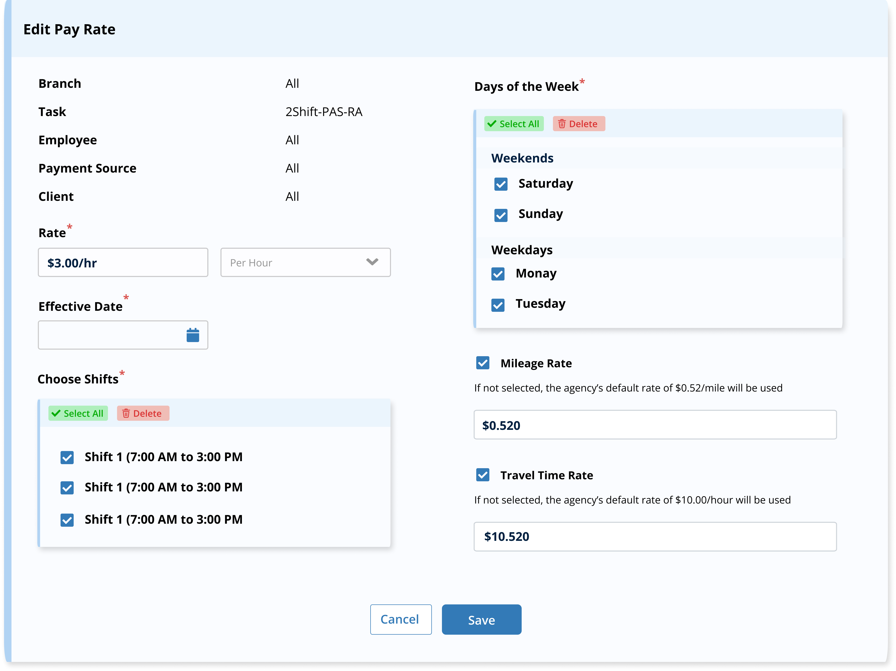This screenshot has width=896, height=671.
Task: Click the Task value 2Shift-PAS-RA
Action: (324, 112)
